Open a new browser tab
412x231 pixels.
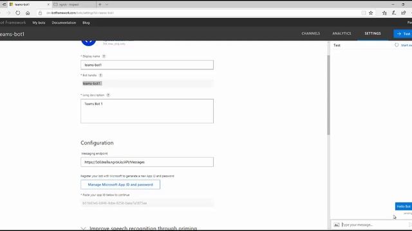100,4
